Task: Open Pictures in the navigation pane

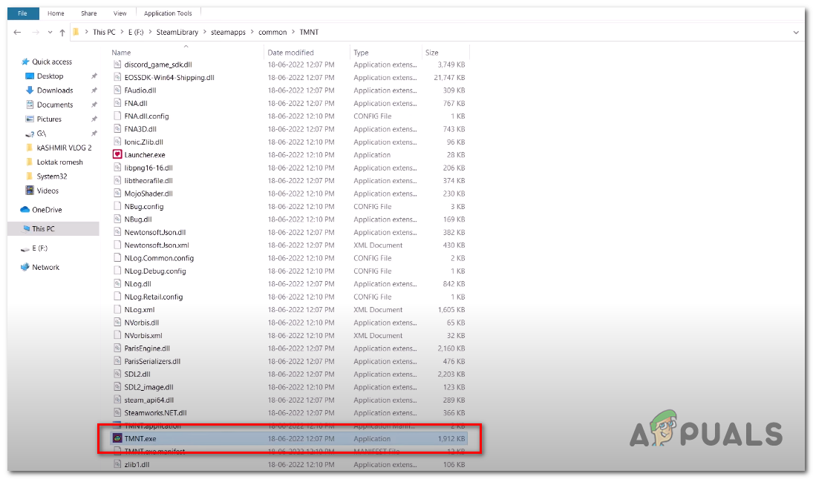Action: [x=49, y=119]
